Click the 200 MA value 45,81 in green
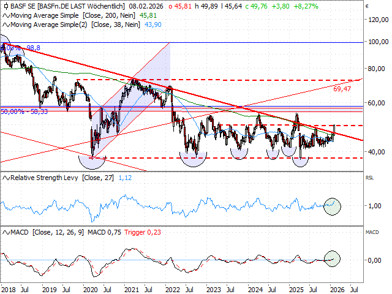Screen dimensions: 392x294 148,16
